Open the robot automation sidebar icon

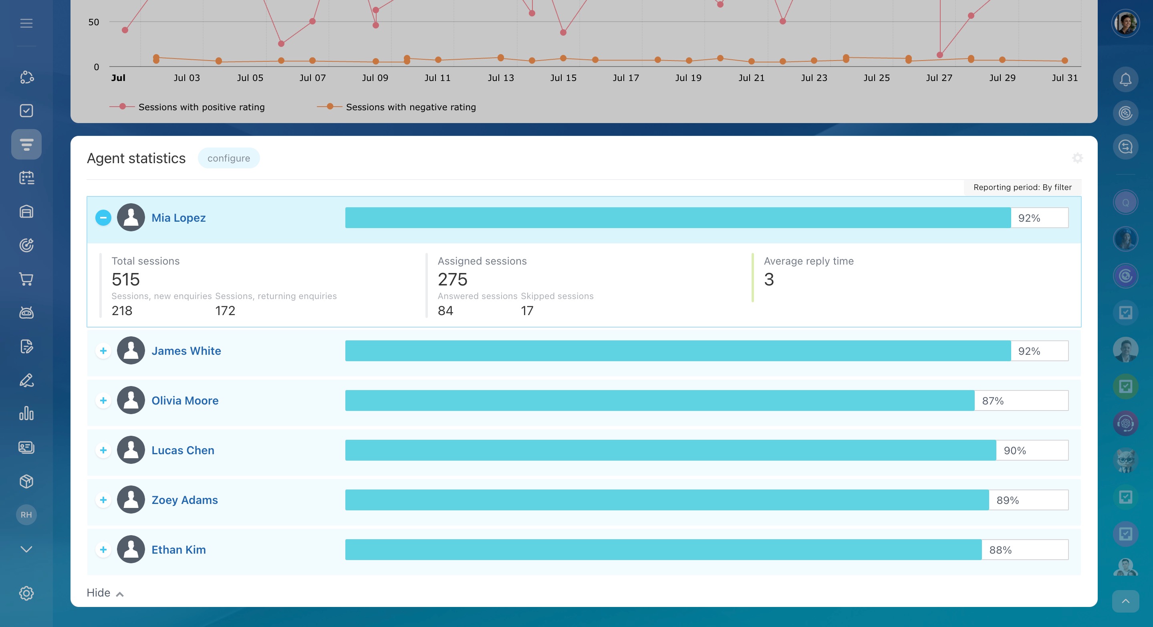[x=26, y=313]
